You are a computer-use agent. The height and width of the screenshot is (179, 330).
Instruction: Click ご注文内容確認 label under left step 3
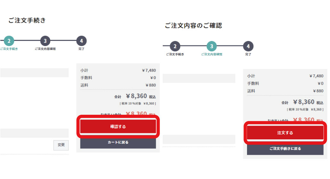45,49
